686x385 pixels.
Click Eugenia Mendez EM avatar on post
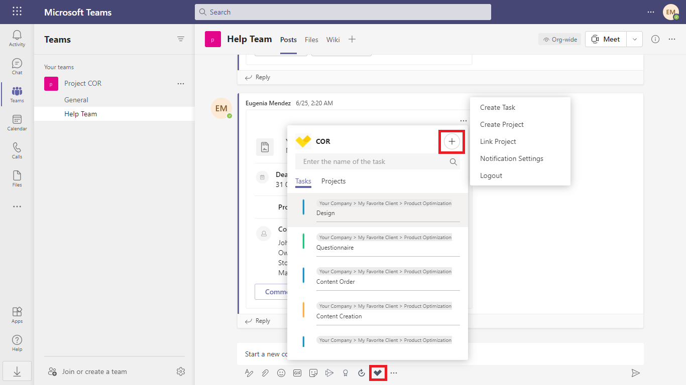221,108
